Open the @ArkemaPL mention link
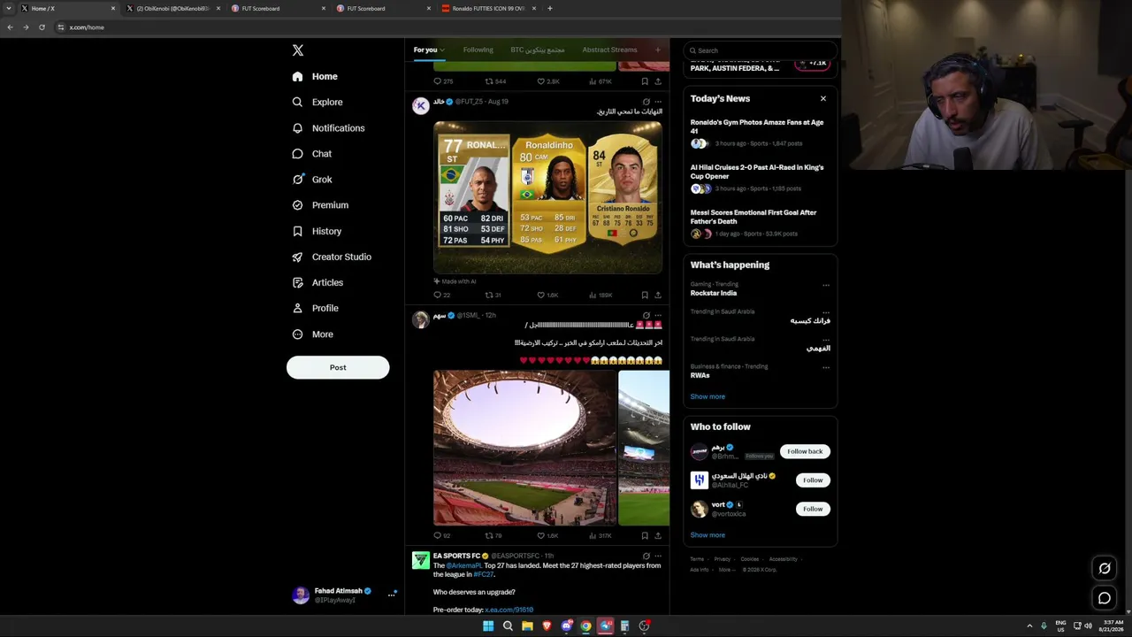 [x=464, y=565]
